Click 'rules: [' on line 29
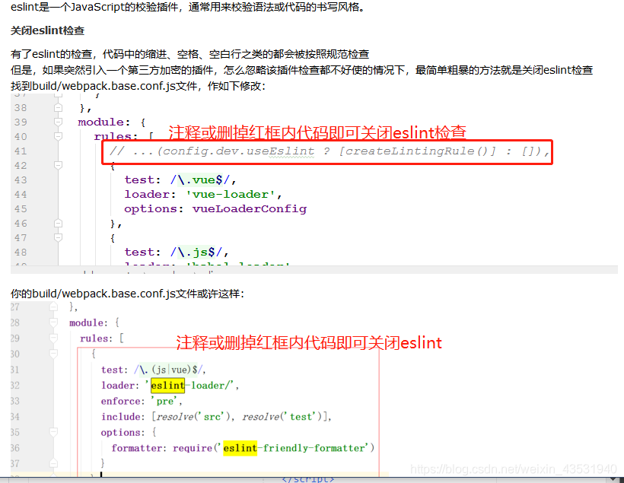Image resolution: width=624 pixels, height=483 pixels. 102,338
